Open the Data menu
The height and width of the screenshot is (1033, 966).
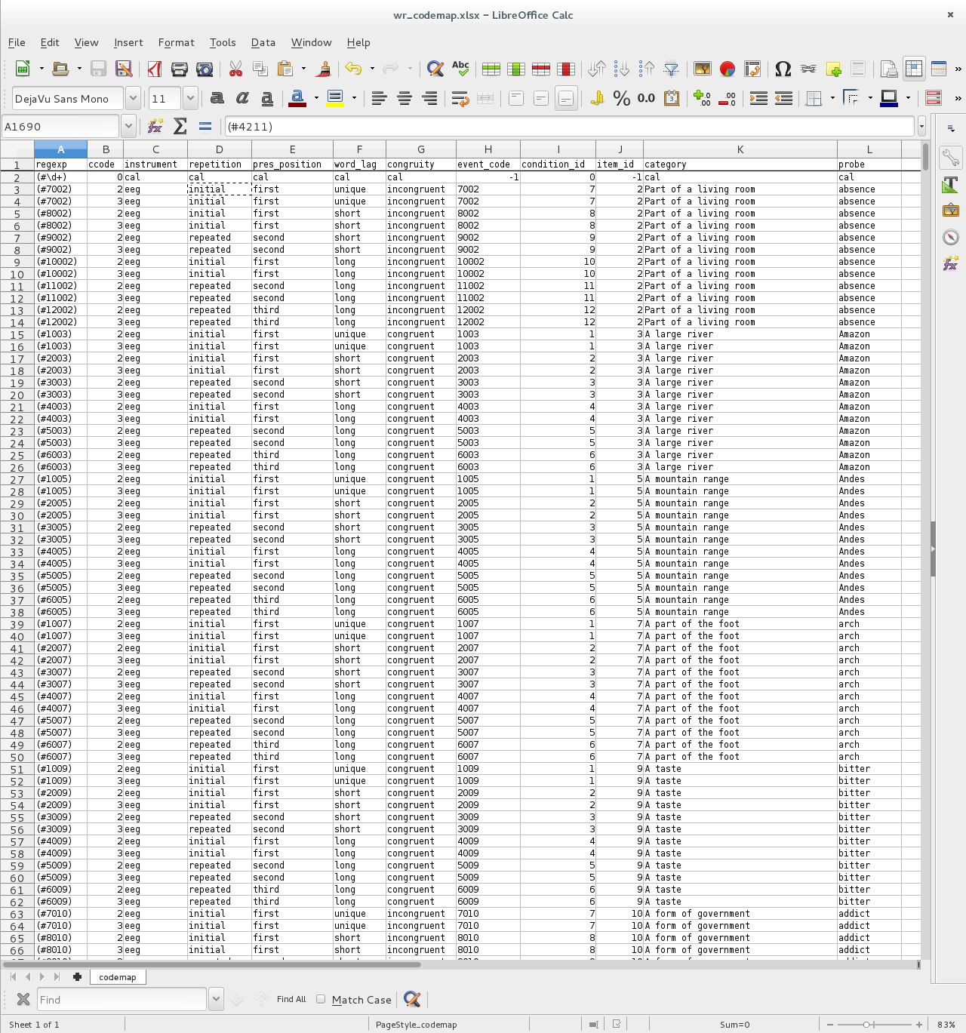click(263, 42)
